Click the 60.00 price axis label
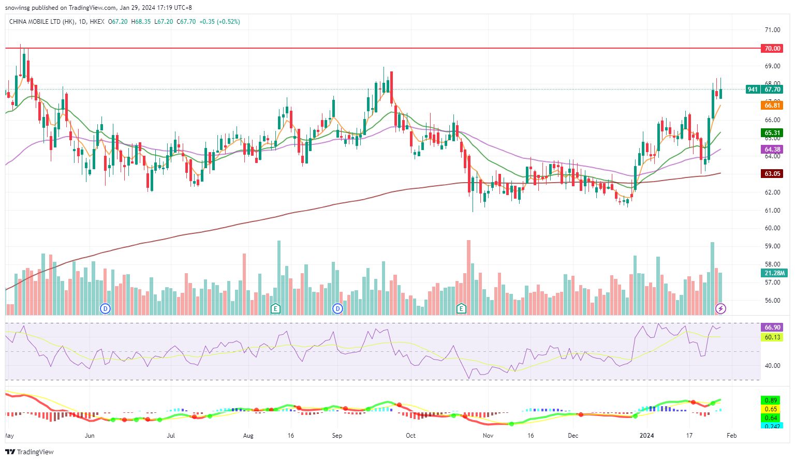The image size is (795, 461). coord(772,228)
